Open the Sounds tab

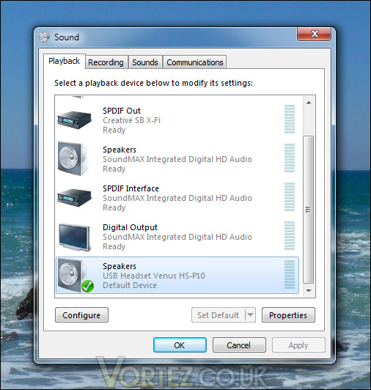(x=145, y=62)
